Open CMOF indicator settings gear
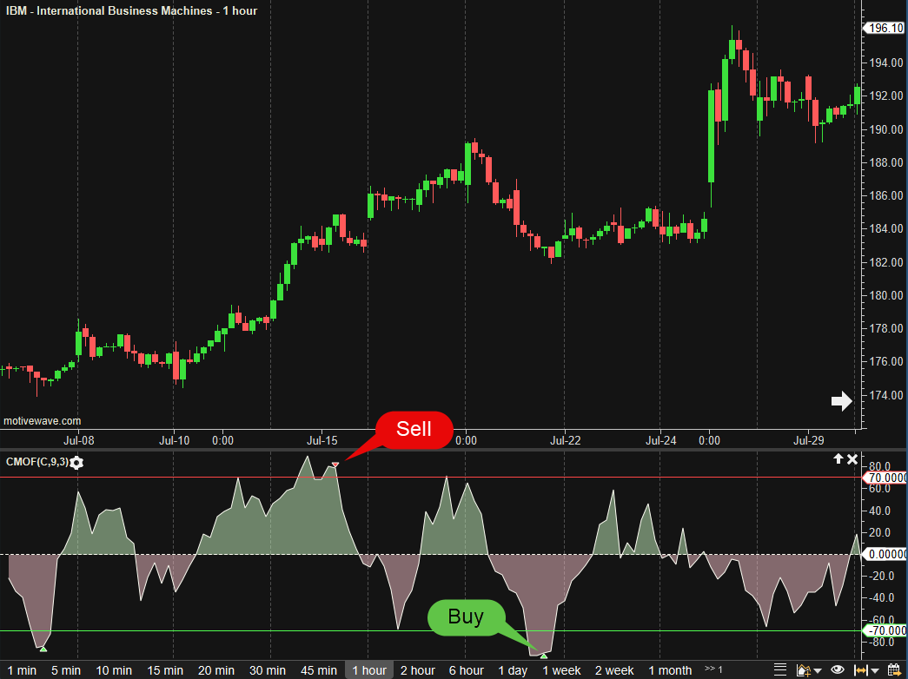The width and height of the screenshot is (908, 679). 76,463
